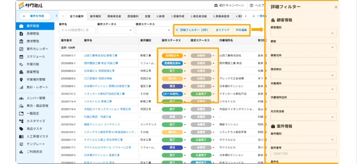Click the briefcase icon for 案件管理
This screenshot has height=164, width=357.
coord(21,26)
